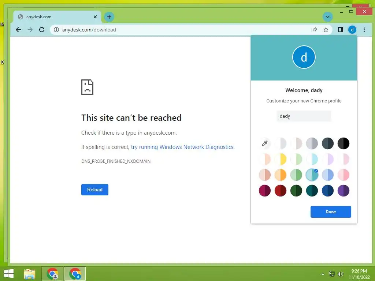Choose the orange theme swatch
This screenshot has width=375, height=281.
(x=280, y=175)
